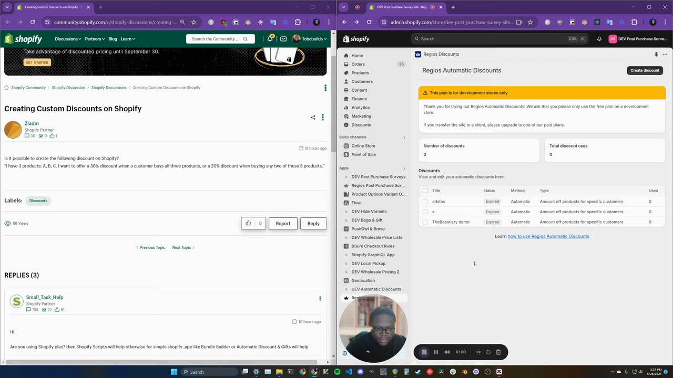The height and width of the screenshot is (378, 673).
Task: Expand the Apps section chevron
Action: (404, 169)
